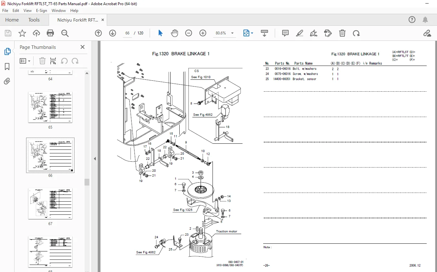Undo rotation in the thumbnails panel

point(64,61)
